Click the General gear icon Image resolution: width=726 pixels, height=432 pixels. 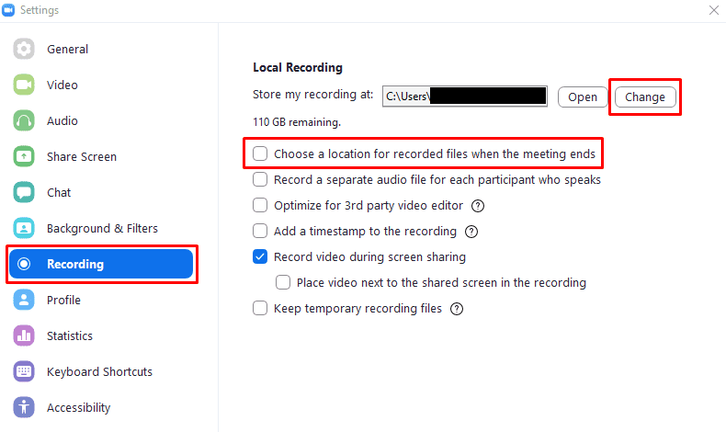click(24, 49)
